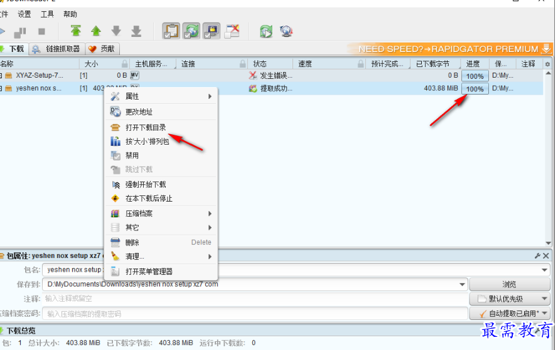
Task: Sort by the 大小 column header
Action: tap(91, 64)
